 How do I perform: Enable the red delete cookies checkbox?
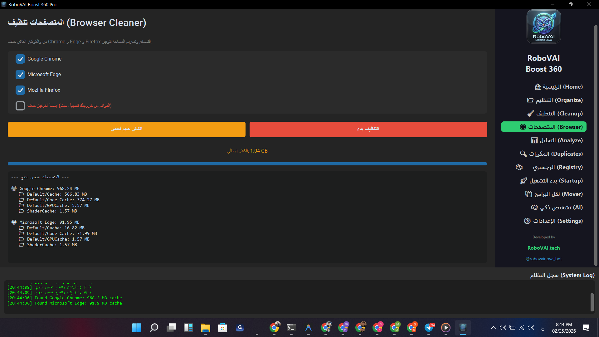click(x=20, y=106)
